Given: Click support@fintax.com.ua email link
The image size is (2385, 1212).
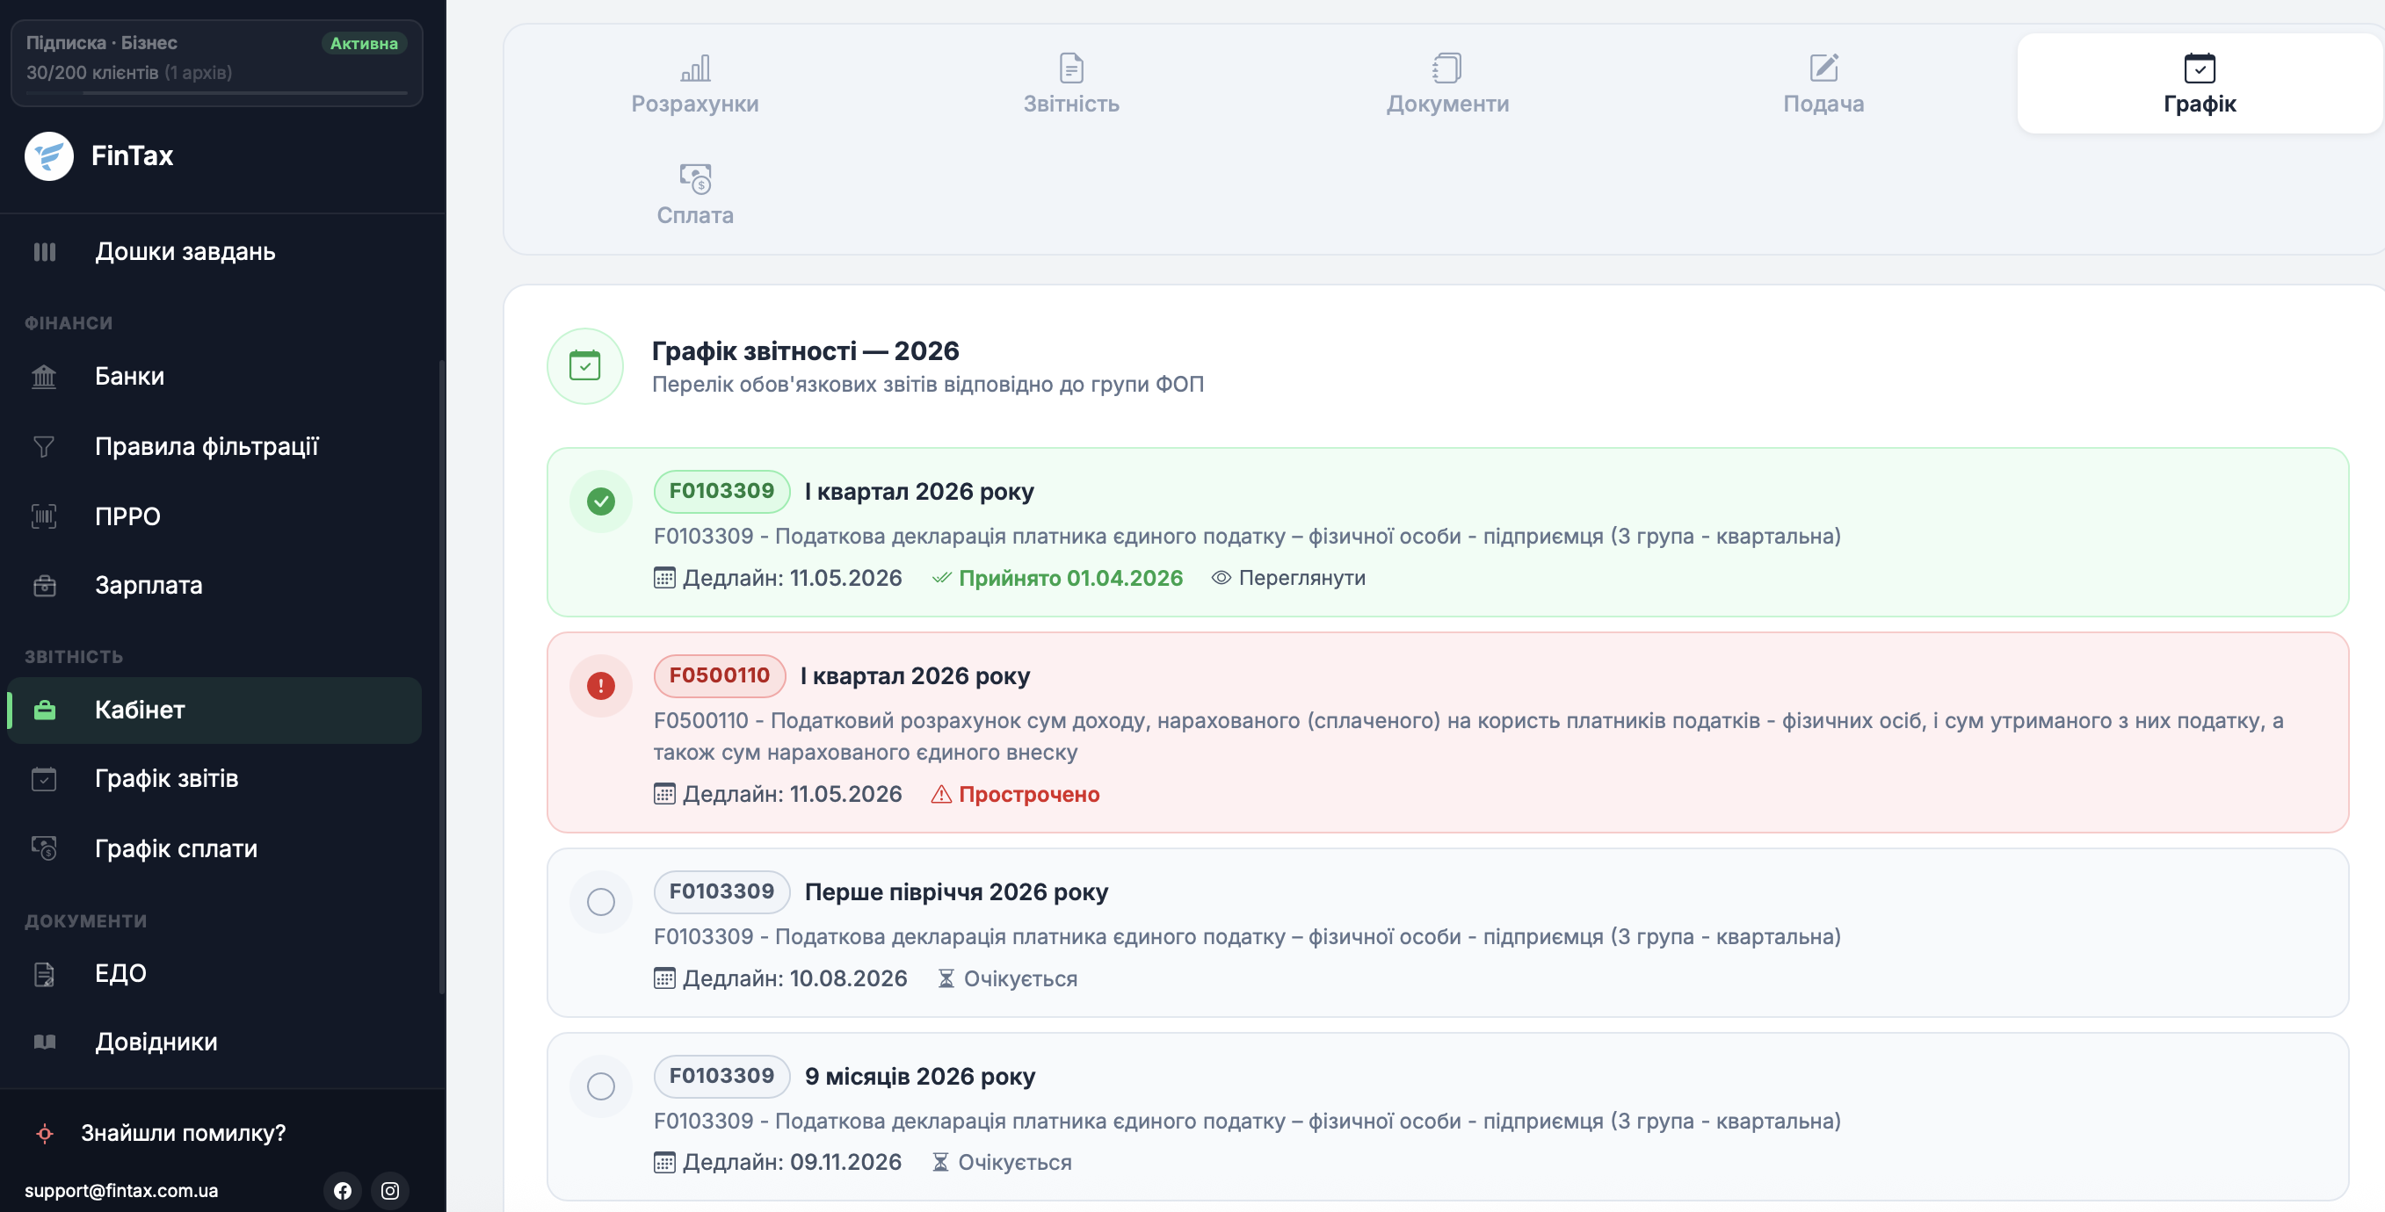Looking at the screenshot, I should click(x=121, y=1191).
